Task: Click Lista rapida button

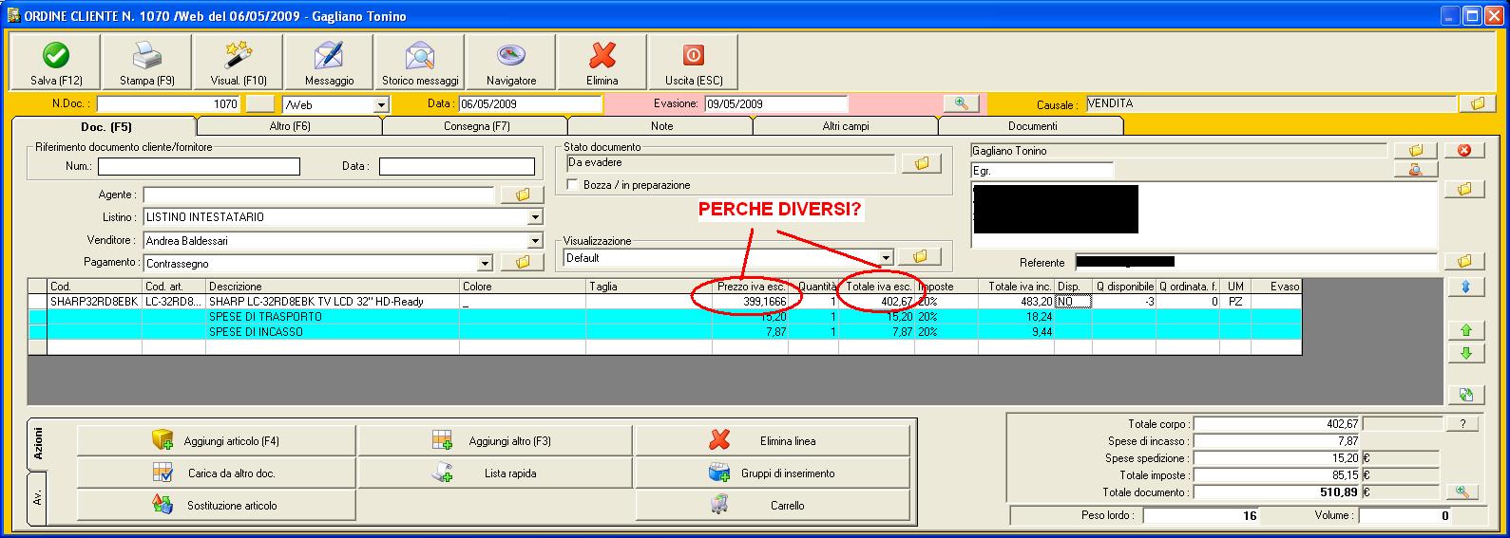Action: [494, 473]
